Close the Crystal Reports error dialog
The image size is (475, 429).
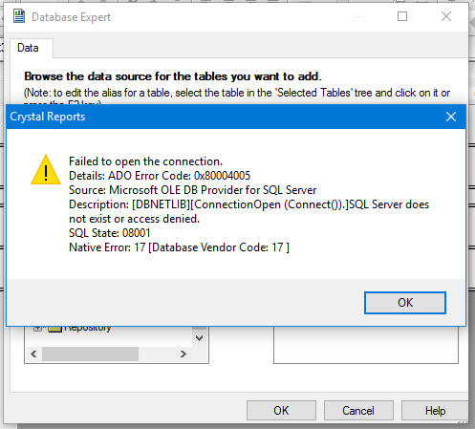(451, 117)
